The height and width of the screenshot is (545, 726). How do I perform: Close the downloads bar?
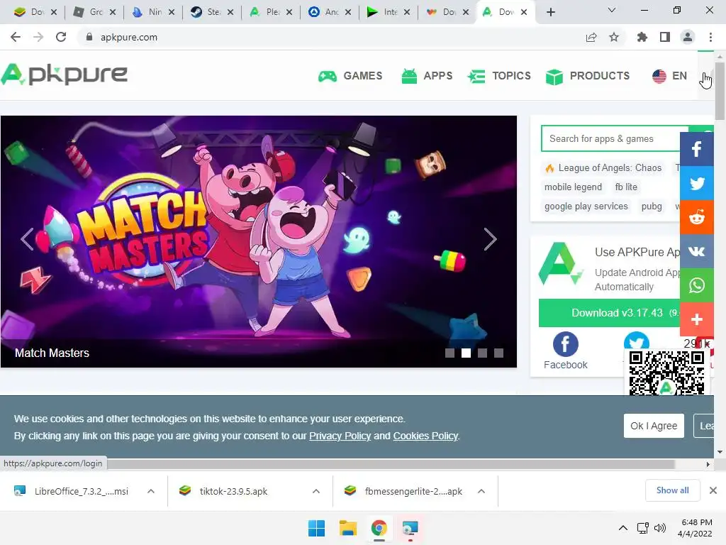(713, 490)
